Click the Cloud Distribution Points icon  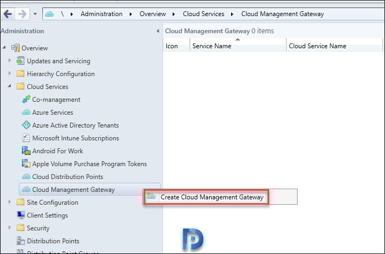26,176
